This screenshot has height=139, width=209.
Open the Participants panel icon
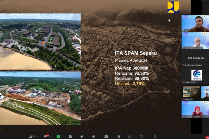coord(30,136)
